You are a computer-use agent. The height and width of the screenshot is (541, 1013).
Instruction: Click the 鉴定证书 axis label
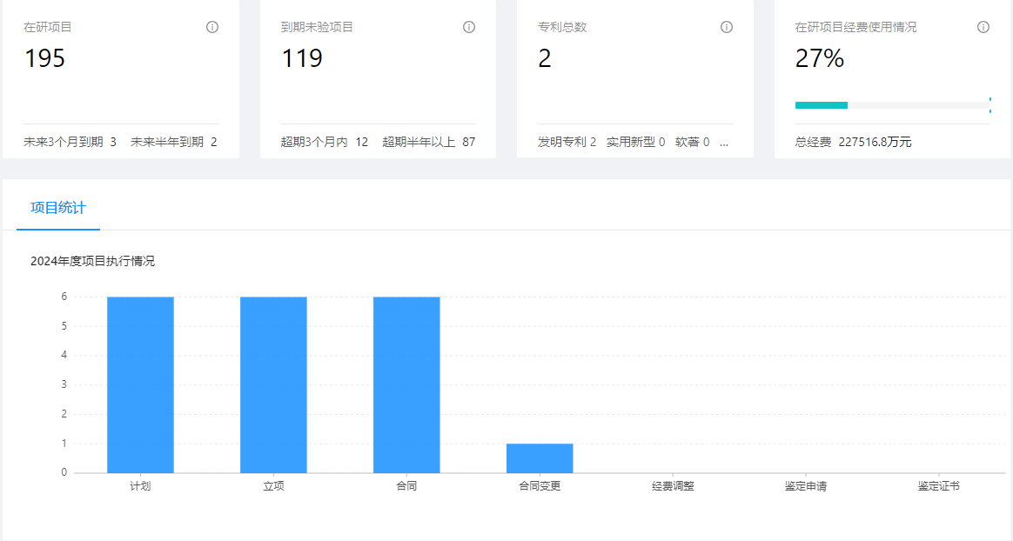(938, 486)
